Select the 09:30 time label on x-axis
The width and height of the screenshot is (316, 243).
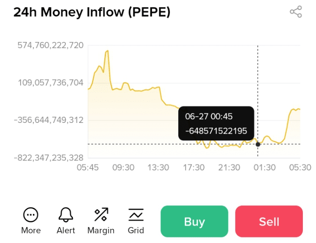click(123, 167)
